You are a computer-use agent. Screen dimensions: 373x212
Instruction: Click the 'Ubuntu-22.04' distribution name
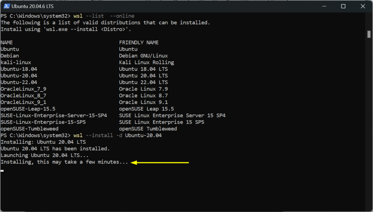pos(19,82)
